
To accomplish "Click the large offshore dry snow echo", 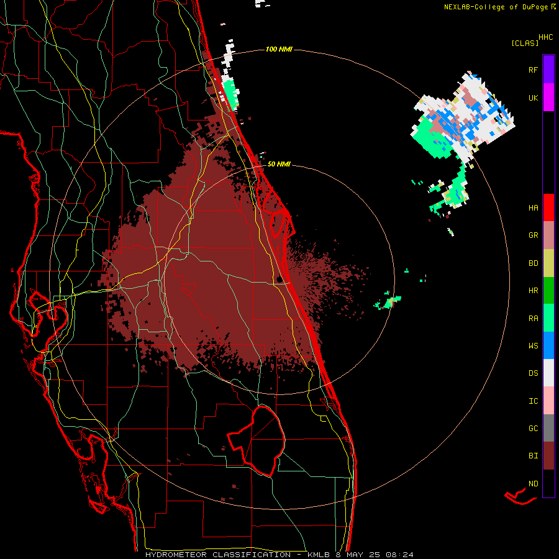I will (x=463, y=117).
